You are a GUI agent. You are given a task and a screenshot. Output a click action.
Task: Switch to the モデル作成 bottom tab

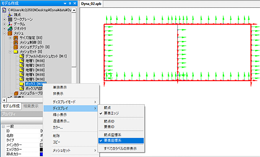click(11, 106)
